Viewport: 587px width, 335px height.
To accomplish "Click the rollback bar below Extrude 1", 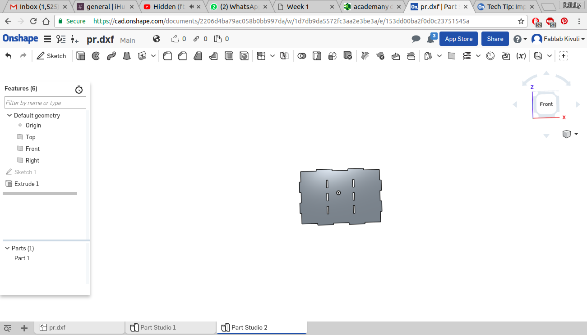I will pyautogui.click(x=40, y=193).
